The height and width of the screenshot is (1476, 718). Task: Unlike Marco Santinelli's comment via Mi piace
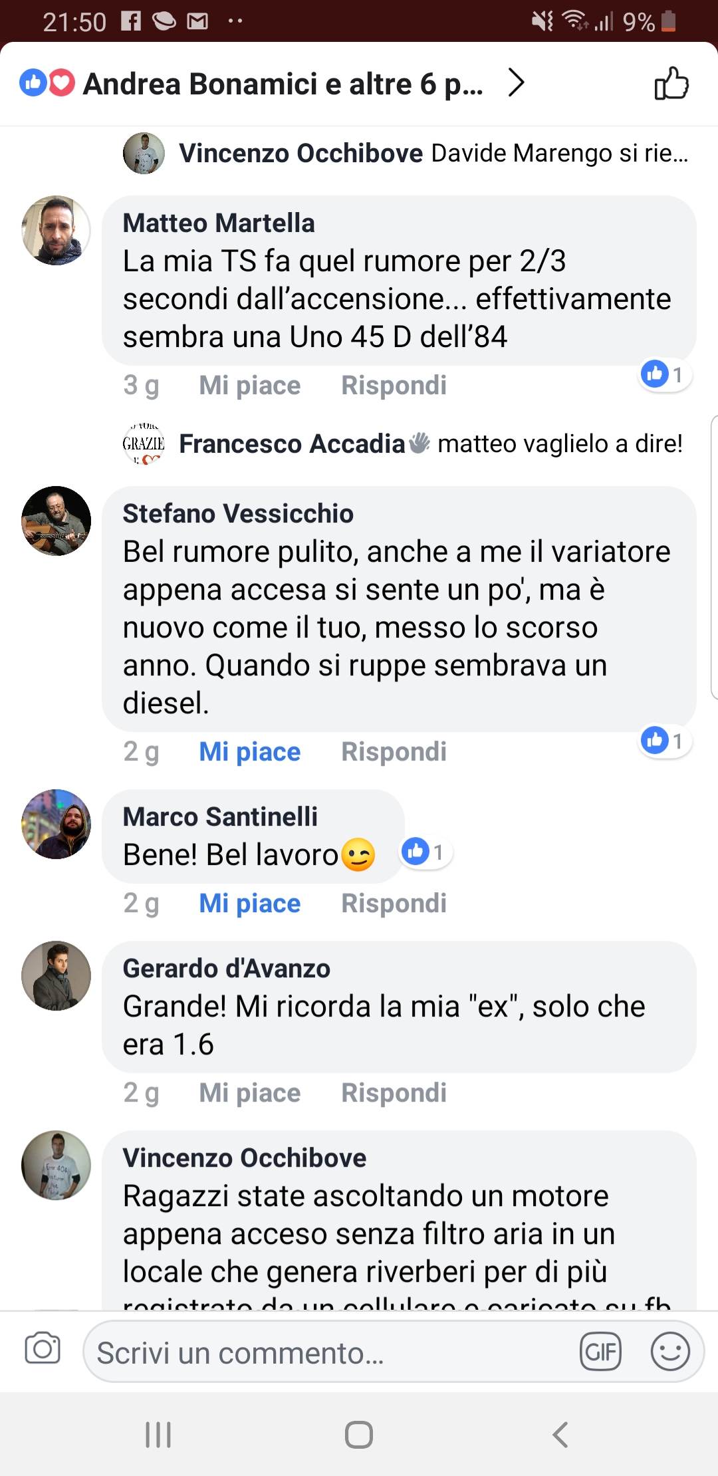[250, 904]
